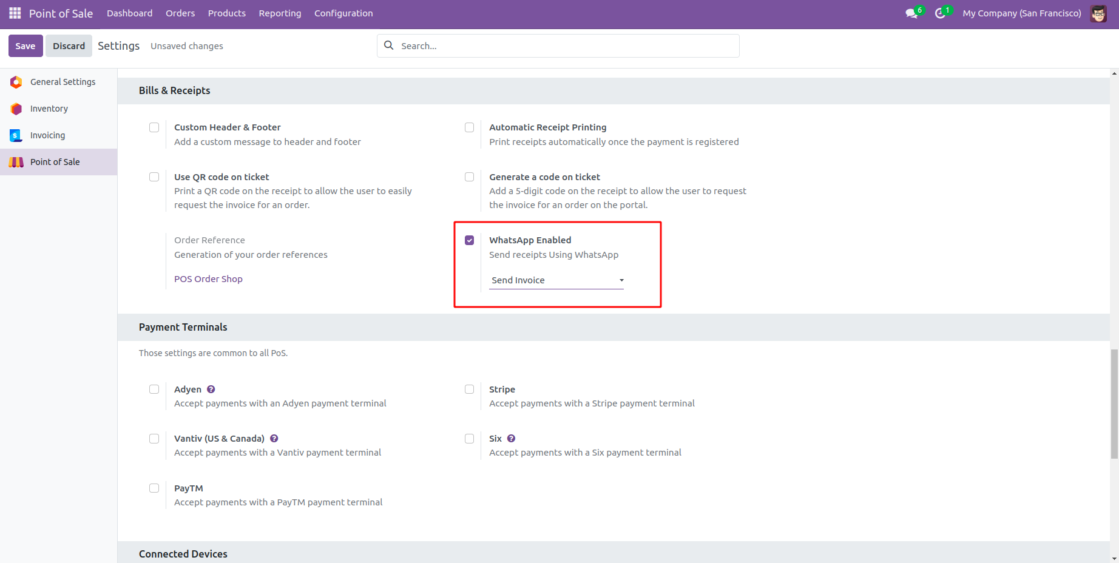Select Invoicing settings in sidebar

pos(59,135)
